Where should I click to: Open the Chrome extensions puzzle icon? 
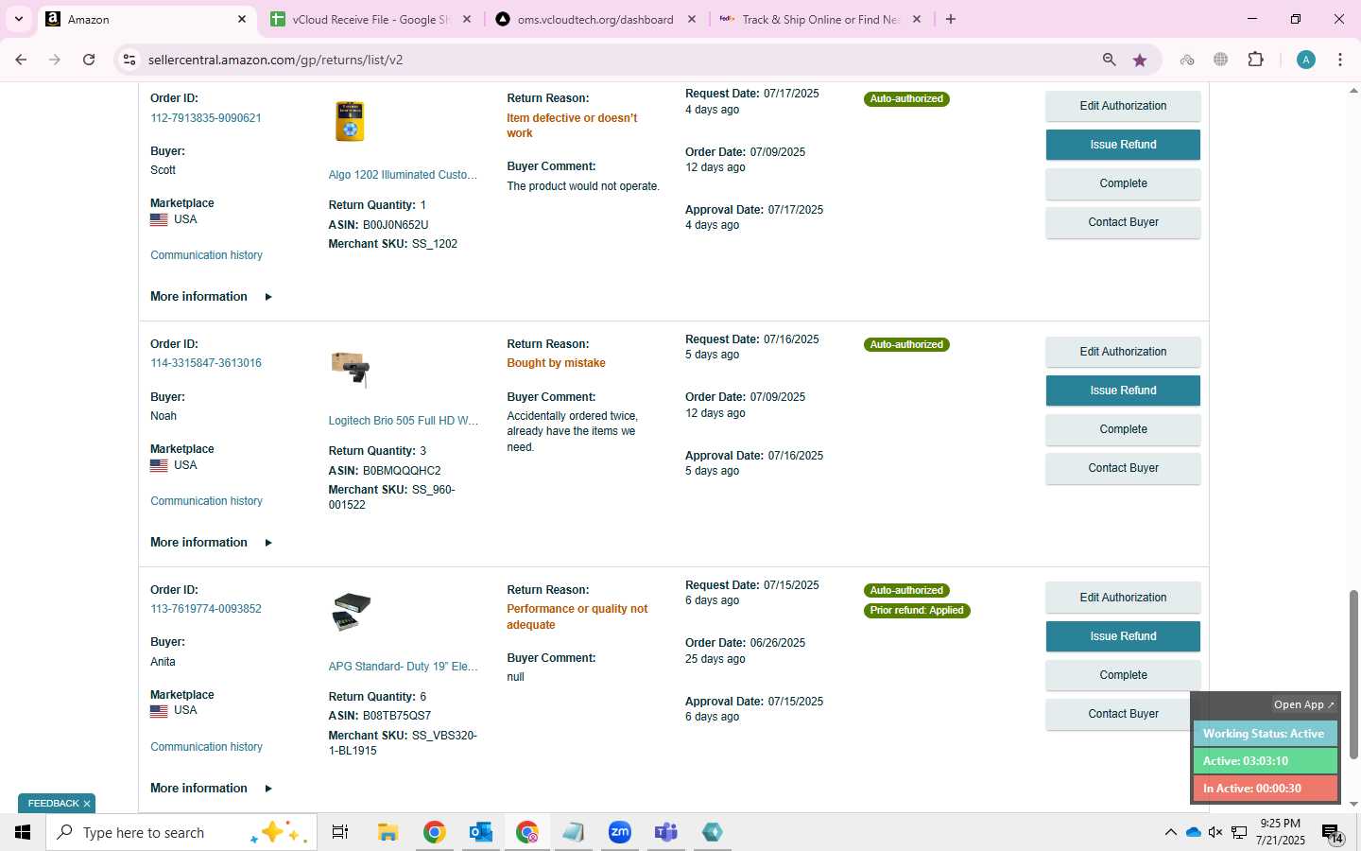(x=1255, y=60)
